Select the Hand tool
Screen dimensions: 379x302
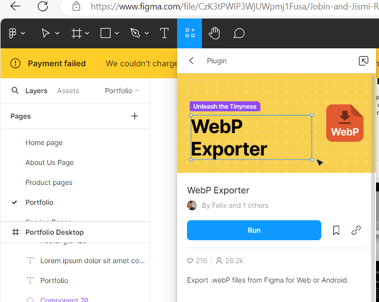click(x=214, y=33)
